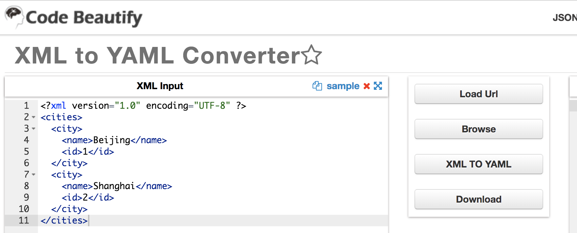Mark the converter as favorite with star icon
Viewport: 577px width, 233px height.
coord(312,55)
